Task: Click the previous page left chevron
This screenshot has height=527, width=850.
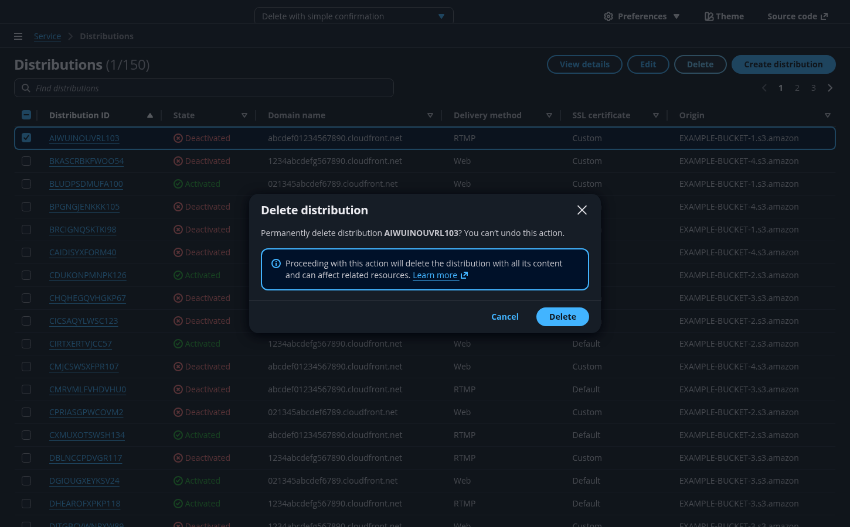Action: (x=764, y=88)
